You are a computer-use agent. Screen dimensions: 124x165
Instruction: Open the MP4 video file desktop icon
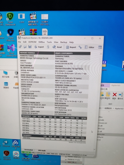coord(33,19)
